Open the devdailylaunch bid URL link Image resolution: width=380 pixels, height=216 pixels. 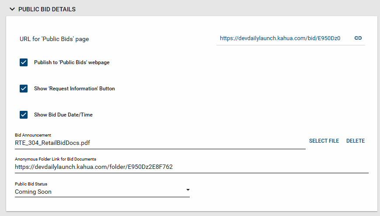(280, 38)
